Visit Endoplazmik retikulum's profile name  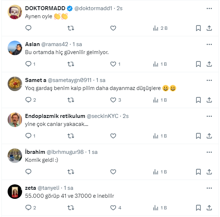[x=55, y=116]
